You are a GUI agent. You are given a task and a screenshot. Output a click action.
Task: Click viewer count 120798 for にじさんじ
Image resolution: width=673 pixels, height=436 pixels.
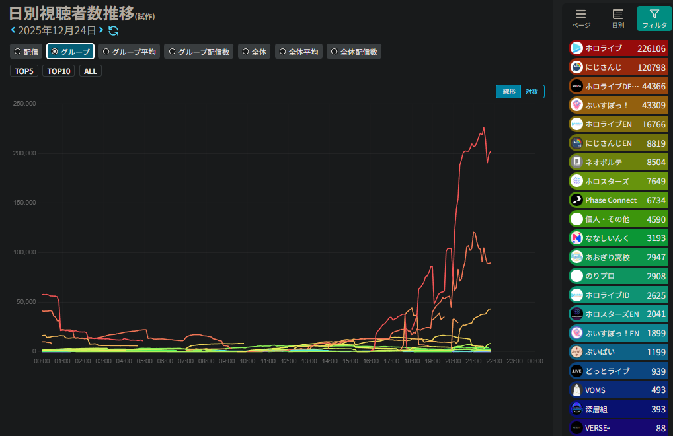651,67
